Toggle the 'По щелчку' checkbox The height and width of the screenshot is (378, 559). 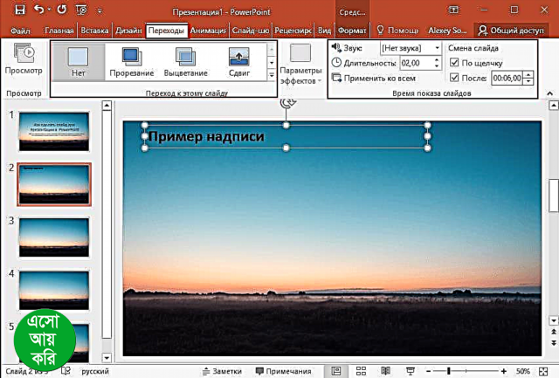click(454, 63)
